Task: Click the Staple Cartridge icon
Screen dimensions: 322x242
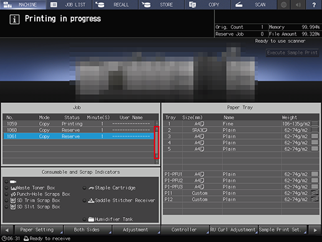Action: coord(91,188)
